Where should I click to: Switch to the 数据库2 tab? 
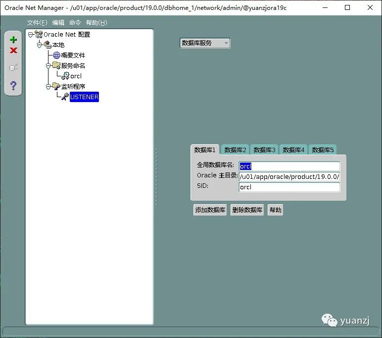point(235,150)
